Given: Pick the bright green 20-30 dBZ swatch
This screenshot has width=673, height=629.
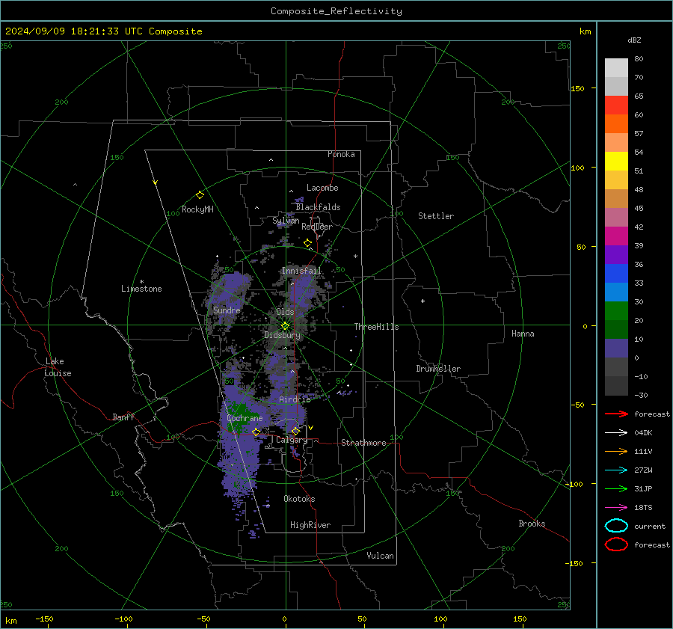Looking at the screenshot, I should pyautogui.click(x=616, y=311).
